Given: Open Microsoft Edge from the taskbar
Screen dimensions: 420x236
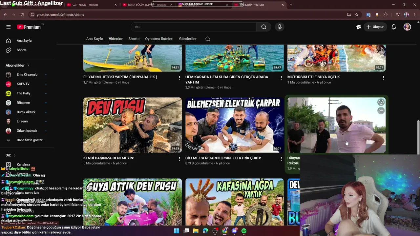Looking at the screenshot, I should pyautogui.click(x=205, y=231).
